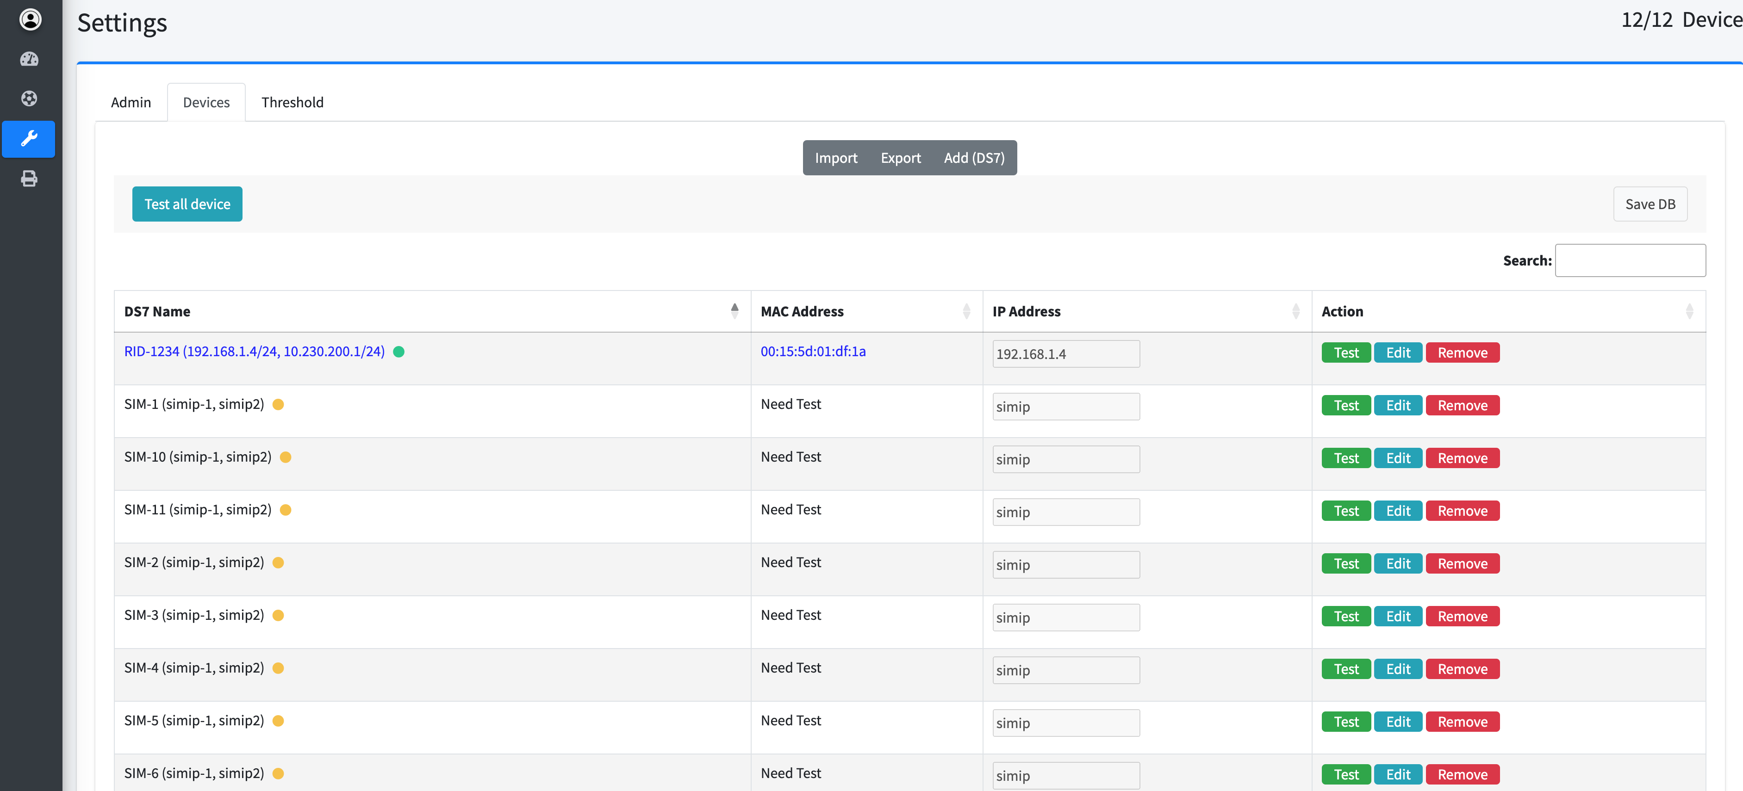Open the user profile icon in sidebar
The width and height of the screenshot is (1743, 791).
pyautogui.click(x=30, y=19)
